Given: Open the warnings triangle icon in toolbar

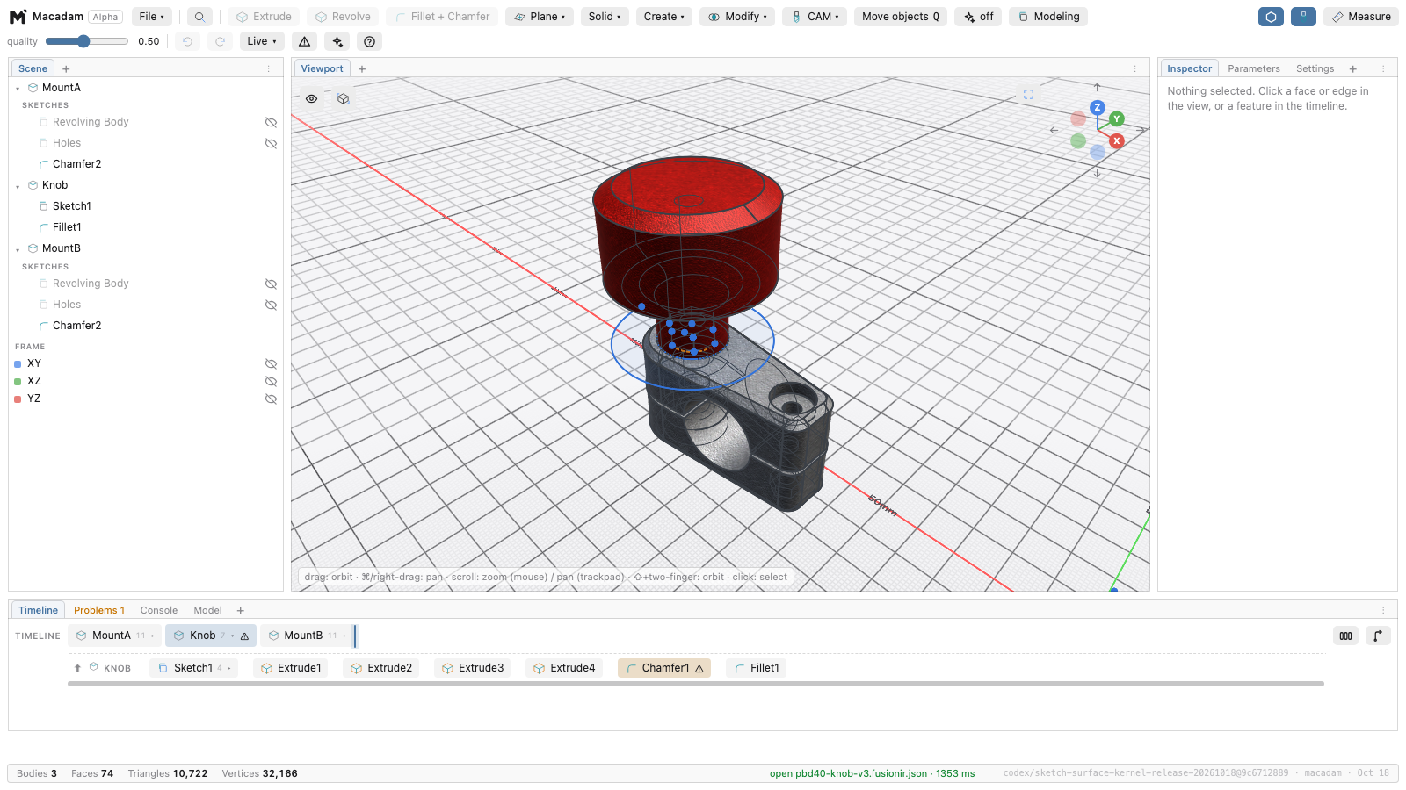Looking at the screenshot, I should [x=305, y=41].
